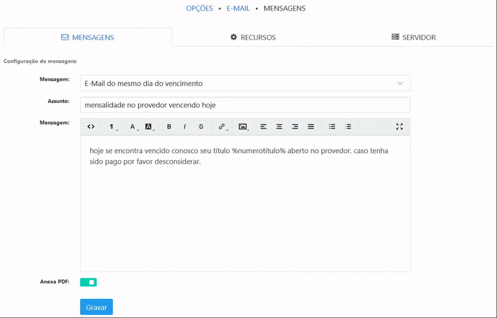This screenshot has width=497, height=318.
Task: Open paragraph format dropdown in toolbar
Action: pyautogui.click(x=112, y=126)
